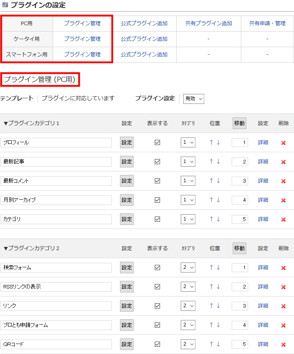Move 最新コメント plugin down with arrow

(218, 181)
